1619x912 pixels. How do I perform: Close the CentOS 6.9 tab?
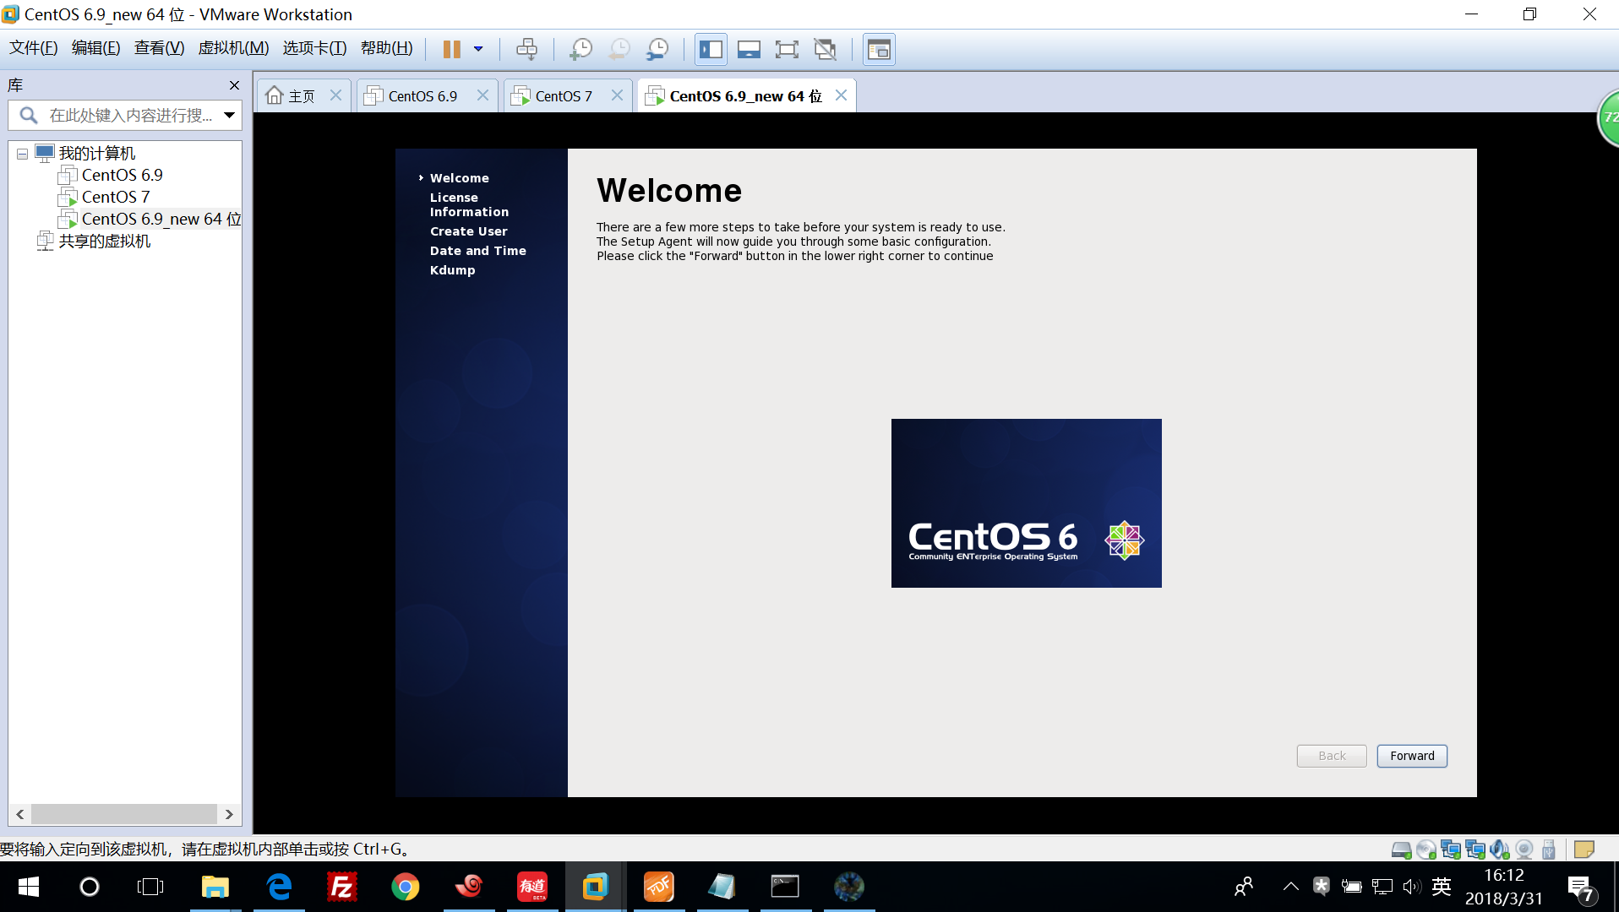point(482,95)
